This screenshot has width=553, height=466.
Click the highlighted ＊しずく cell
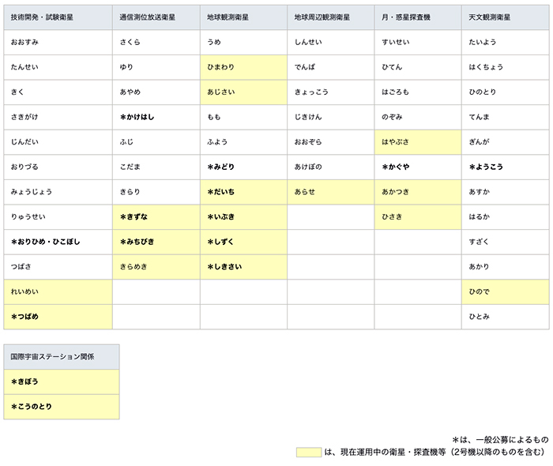pos(243,242)
